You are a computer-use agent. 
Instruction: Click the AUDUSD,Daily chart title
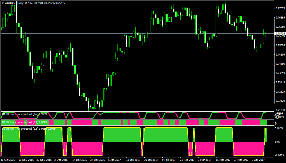coord(14,3)
